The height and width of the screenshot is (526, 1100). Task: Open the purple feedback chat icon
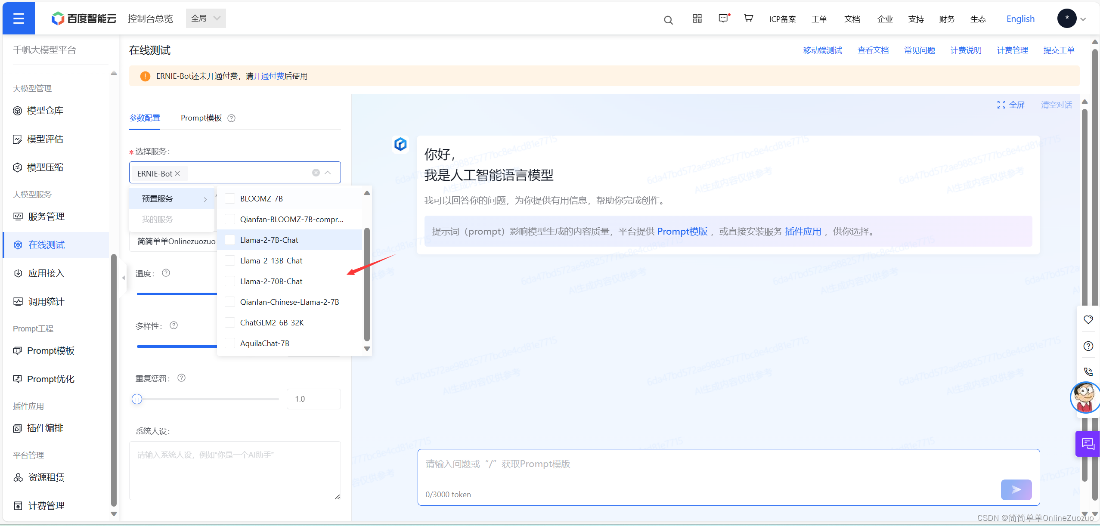(x=1088, y=443)
